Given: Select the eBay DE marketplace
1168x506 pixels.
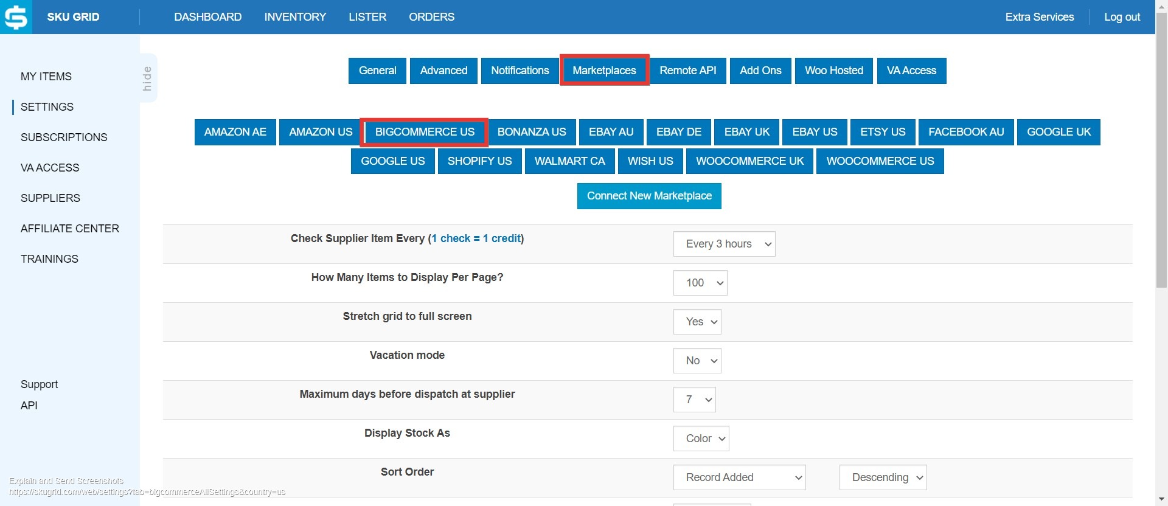Looking at the screenshot, I should coord(679,132).
